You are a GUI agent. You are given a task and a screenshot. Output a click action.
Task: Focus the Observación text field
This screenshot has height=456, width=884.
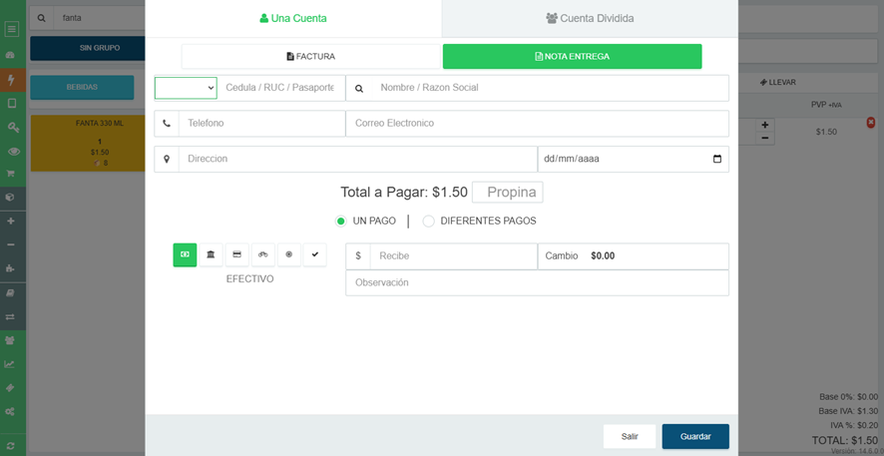point(537,283)
